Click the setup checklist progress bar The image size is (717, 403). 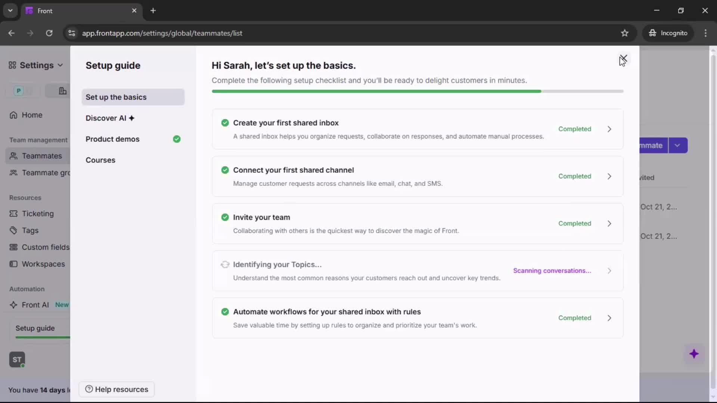click(x=418, y=91)
